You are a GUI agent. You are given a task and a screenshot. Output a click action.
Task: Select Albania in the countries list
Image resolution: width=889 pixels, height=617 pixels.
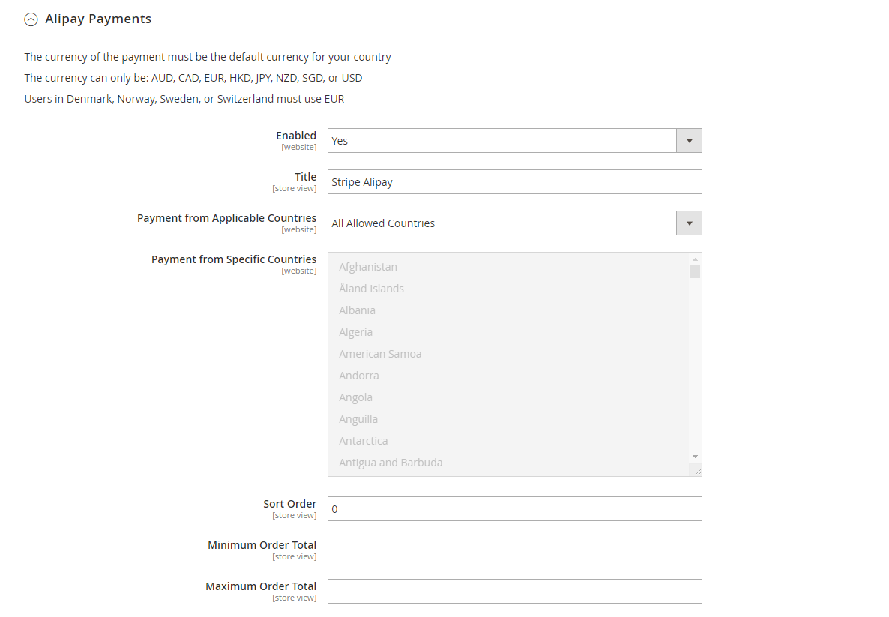tap(357, 310)
